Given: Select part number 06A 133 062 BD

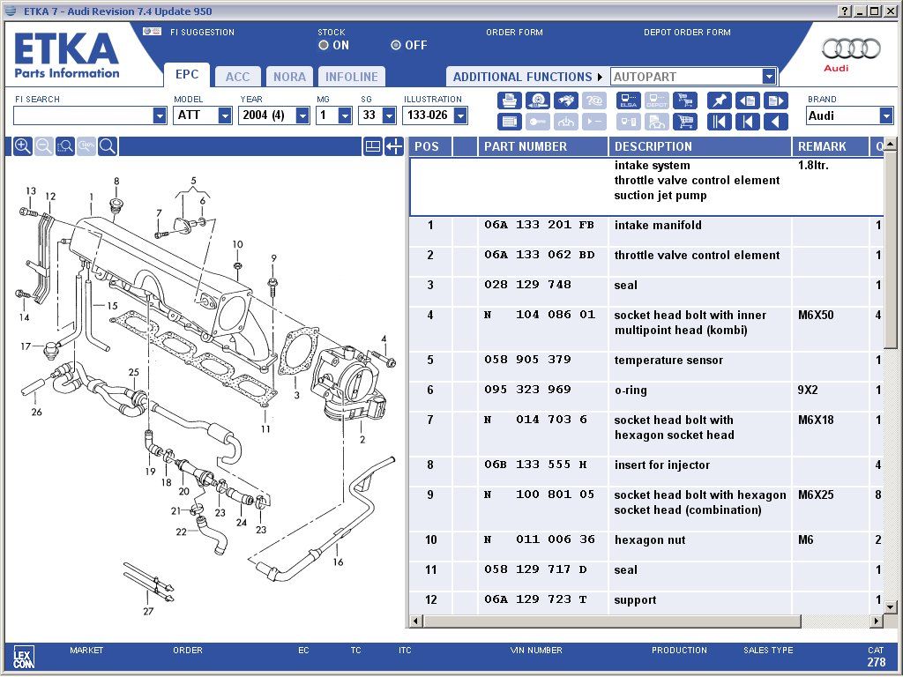Looking at the screenshot, I should 539,255.
